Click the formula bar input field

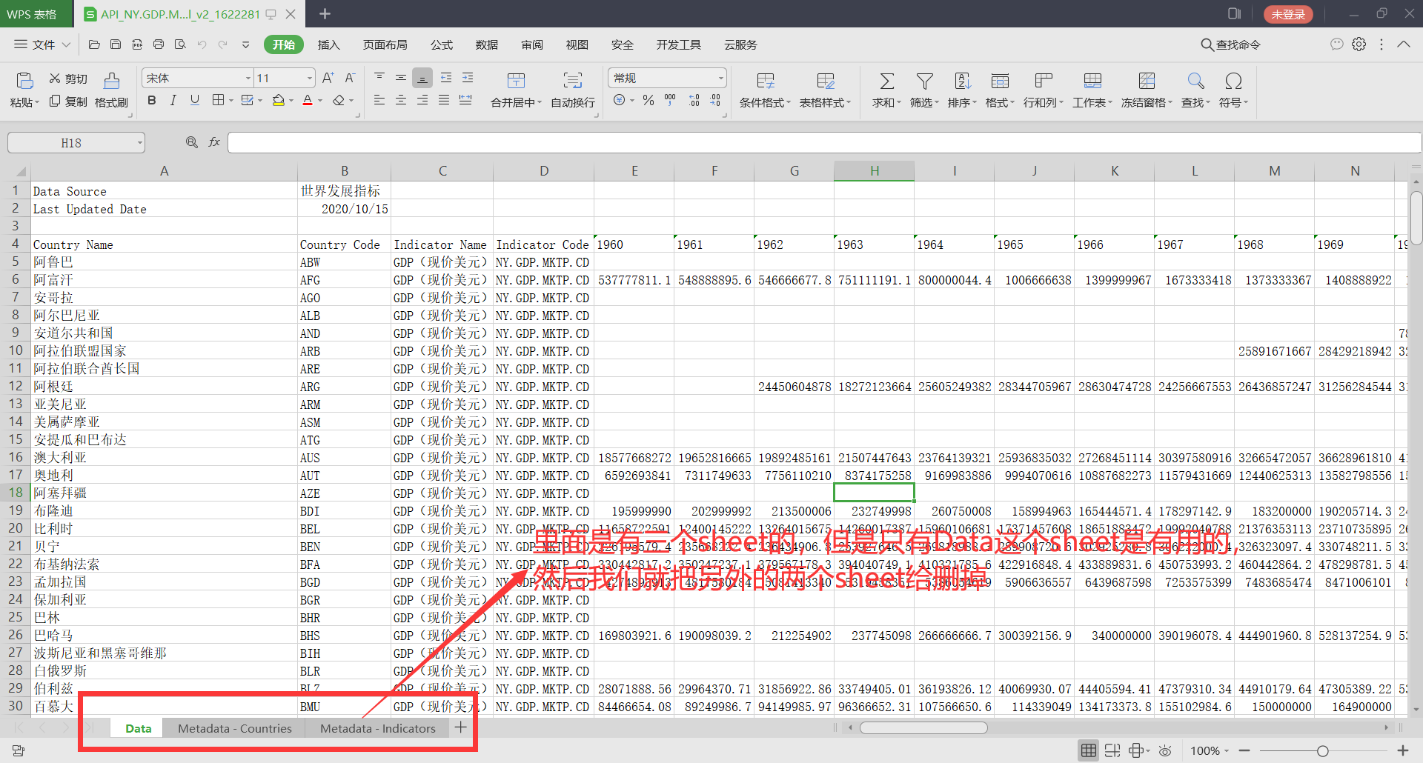[824, 142]
